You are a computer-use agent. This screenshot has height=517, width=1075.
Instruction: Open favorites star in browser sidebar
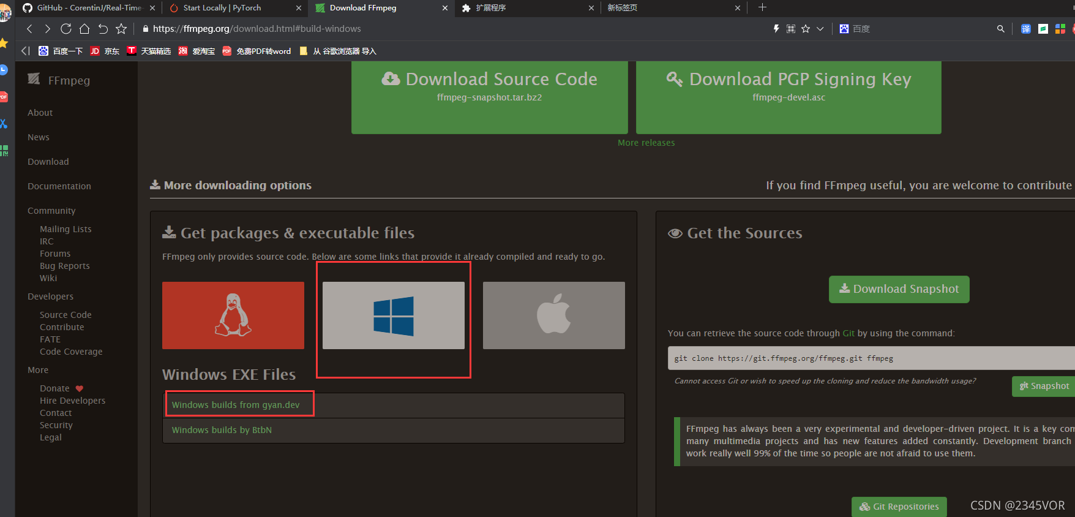(x=4, y=43)
